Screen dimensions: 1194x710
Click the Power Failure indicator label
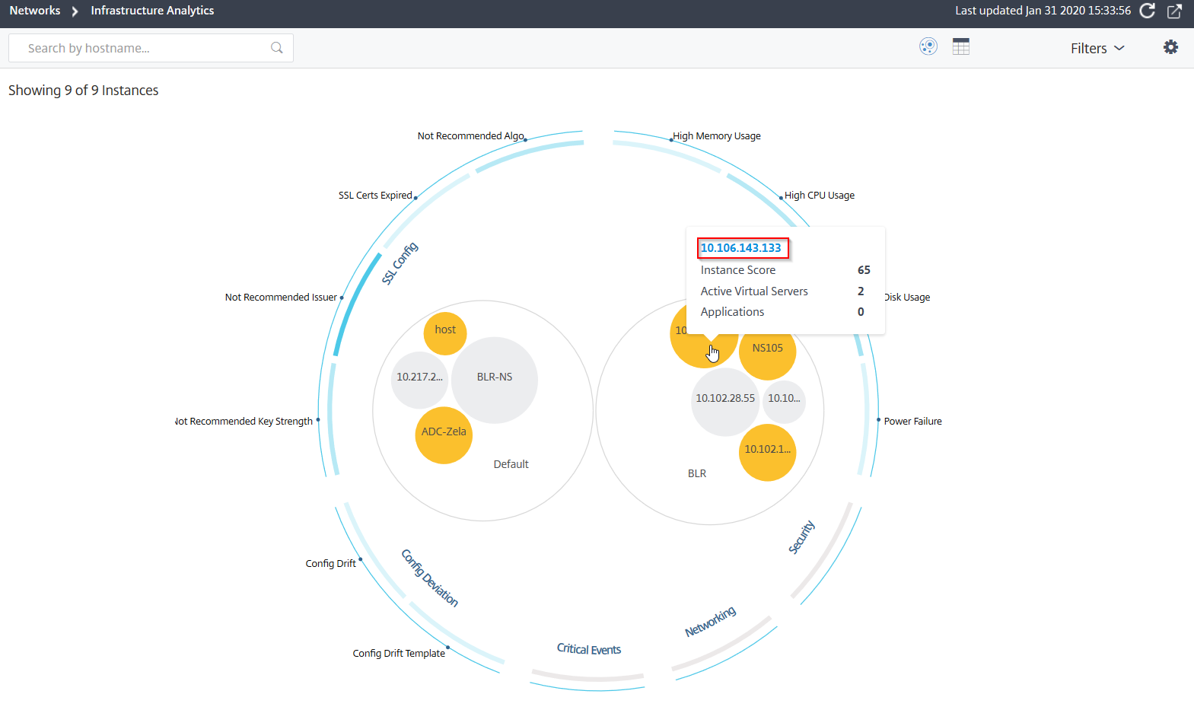click(912, 422)
